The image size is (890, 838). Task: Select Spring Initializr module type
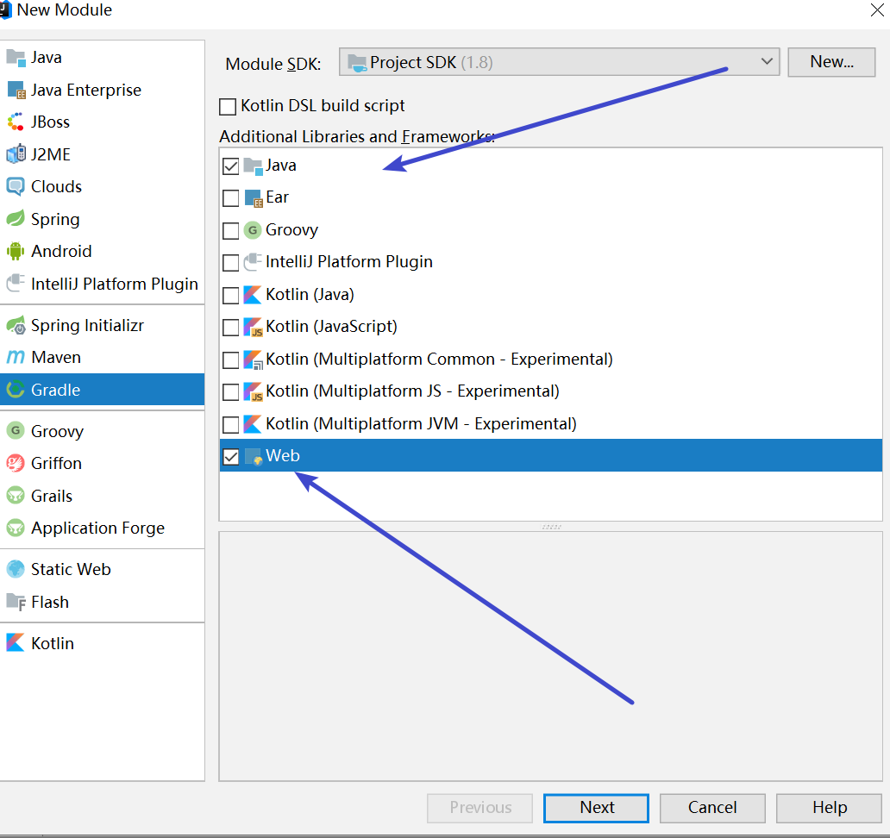point(102,325)
